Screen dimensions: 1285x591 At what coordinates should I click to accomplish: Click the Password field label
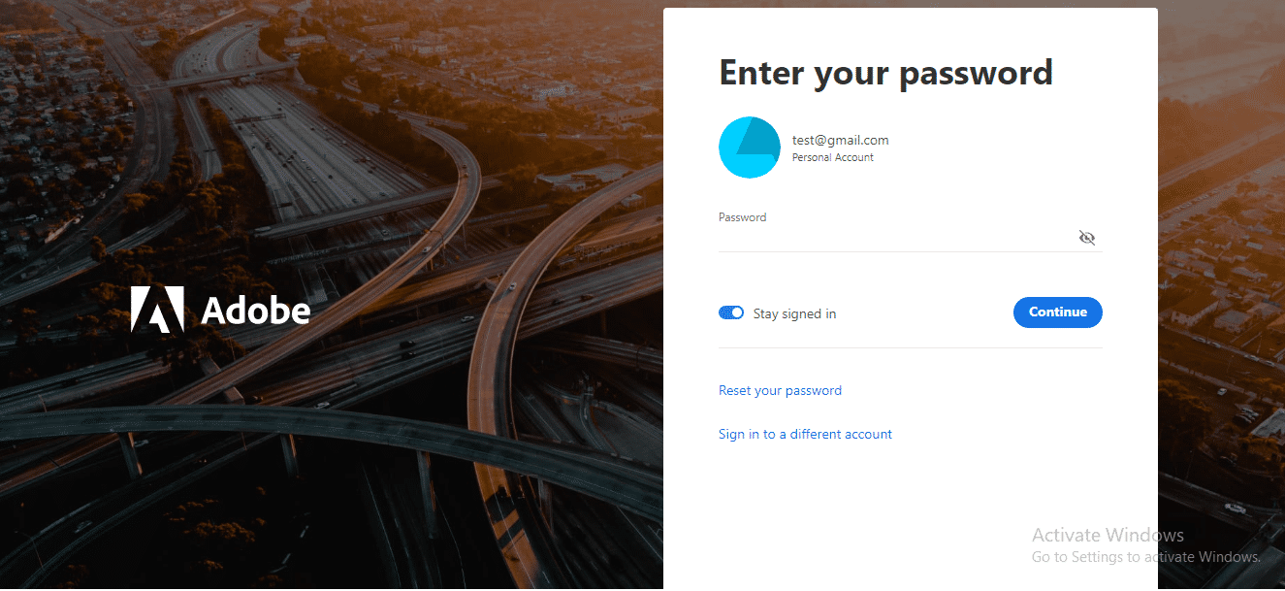(742, 217)
